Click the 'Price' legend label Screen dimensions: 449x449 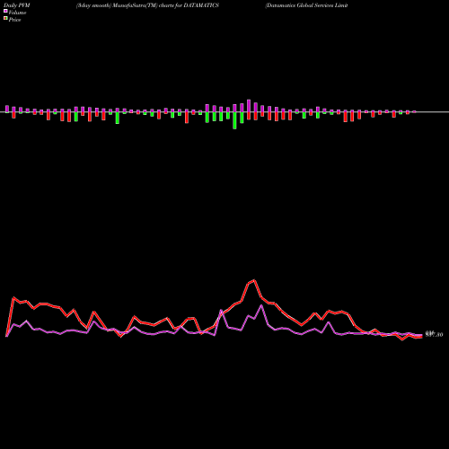pyautogui.click(x=14, y=20)
